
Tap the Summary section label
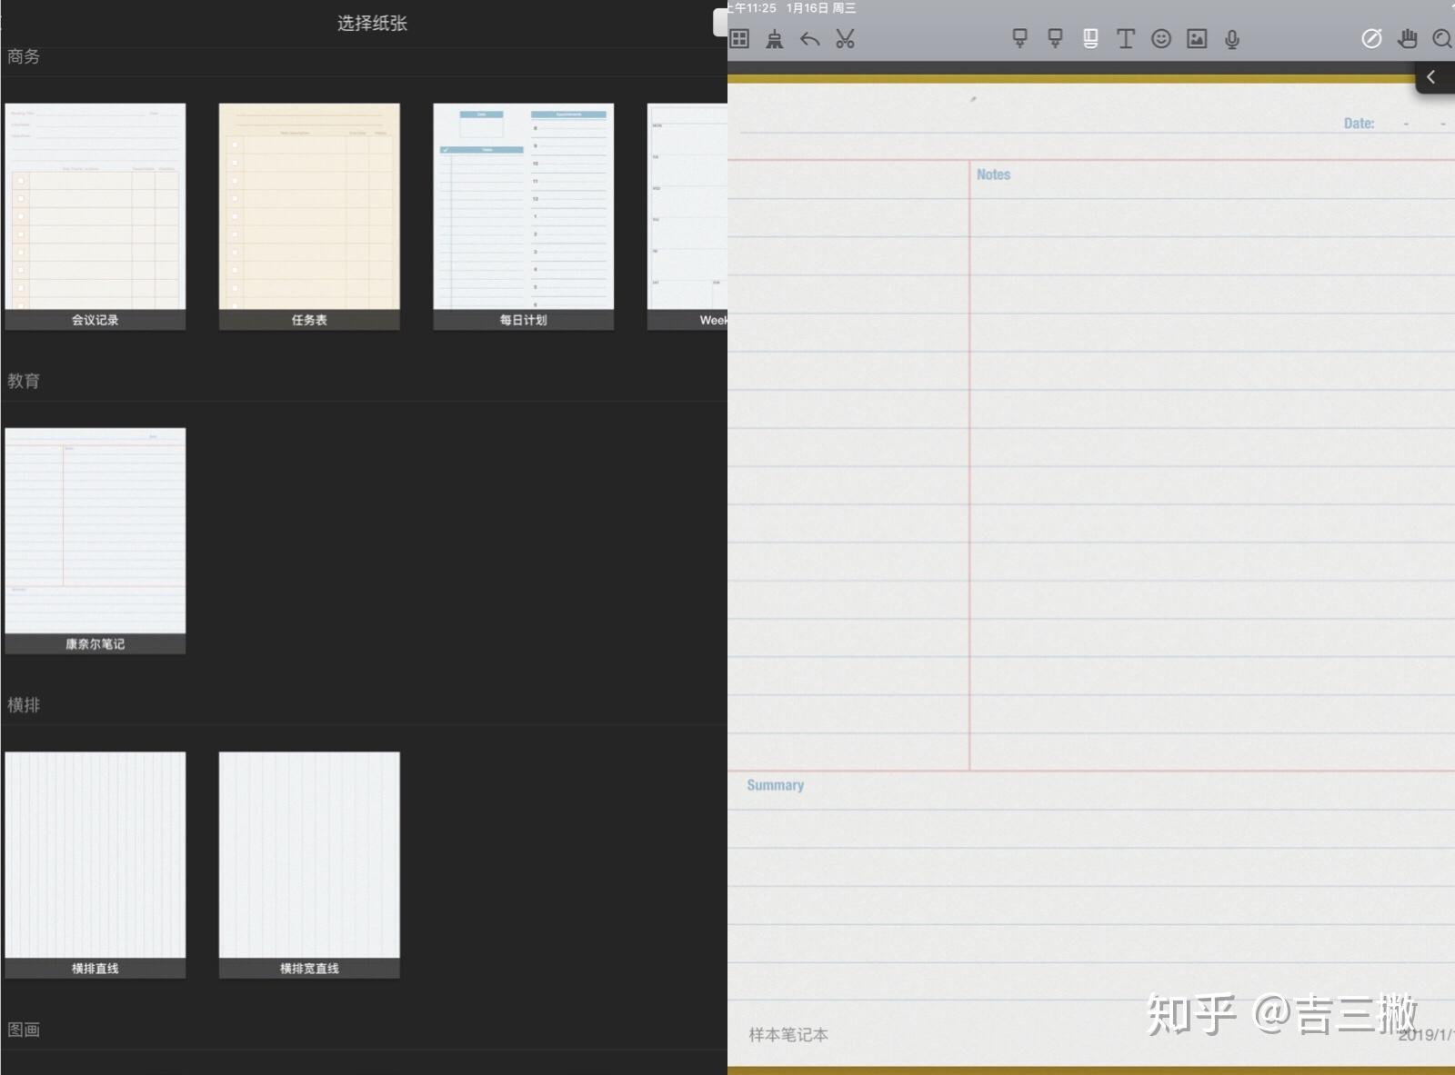click(776, 785)
